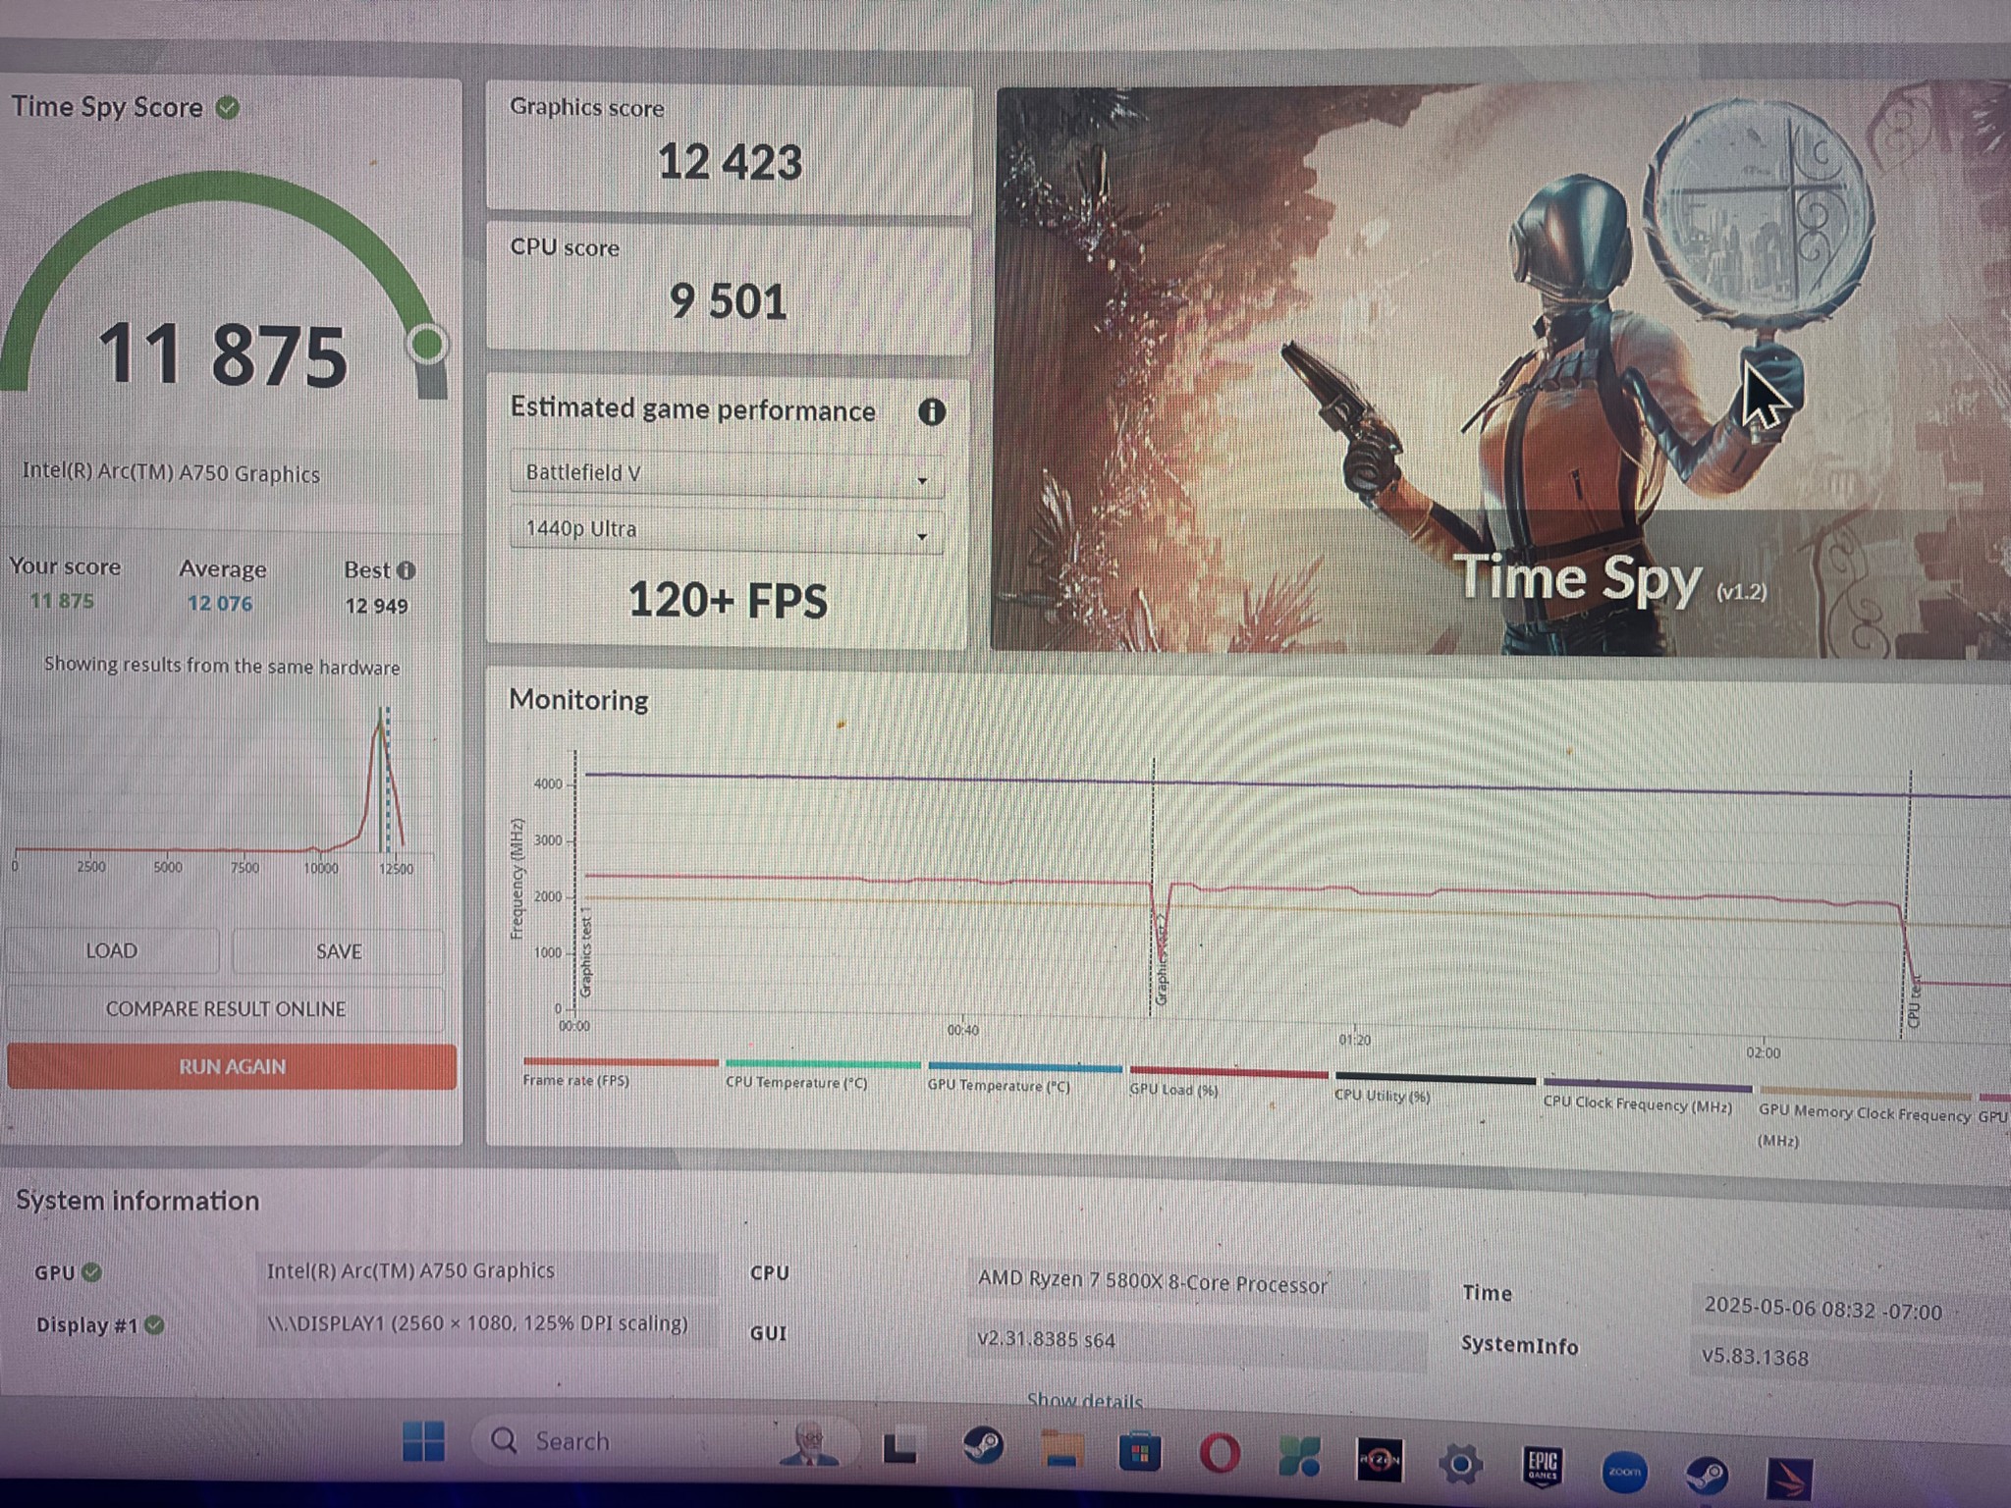The width and height of the screenshot is (2011, 1508).
Task: Open Zoom from the taskbar
Action: 1623,1471
